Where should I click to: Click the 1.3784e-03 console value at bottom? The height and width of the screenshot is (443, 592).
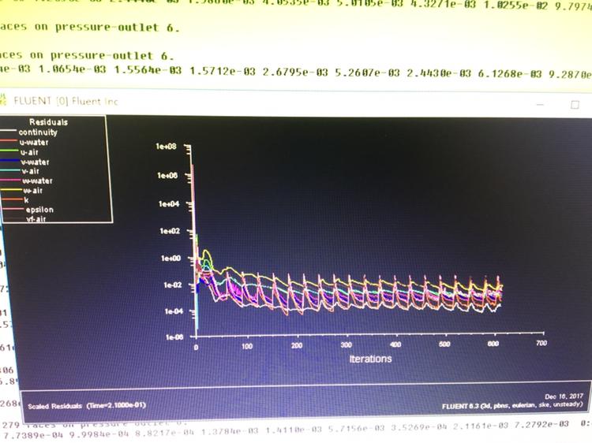(230, 430)
